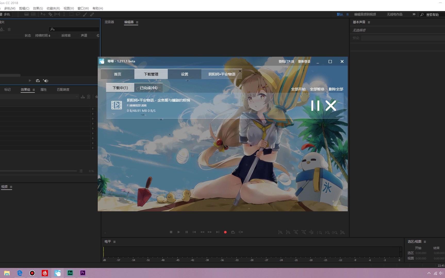Select the Slip tool in Audition toolbar
445x278 pixels.
57,14
